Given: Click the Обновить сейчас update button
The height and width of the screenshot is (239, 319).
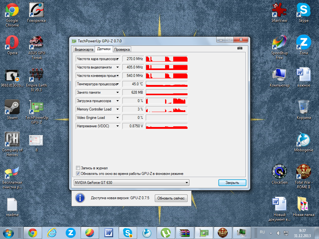Looking at the screenshot, I should pyautogui.click(x=171, y=198).
